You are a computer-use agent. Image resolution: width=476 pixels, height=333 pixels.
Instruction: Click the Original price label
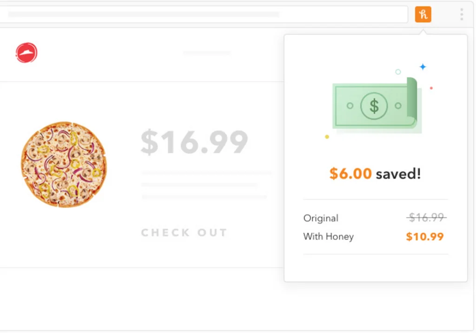321,218
